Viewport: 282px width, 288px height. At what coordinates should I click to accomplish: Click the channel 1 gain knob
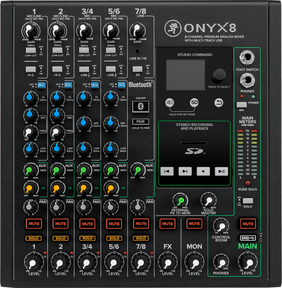(30, 31)
